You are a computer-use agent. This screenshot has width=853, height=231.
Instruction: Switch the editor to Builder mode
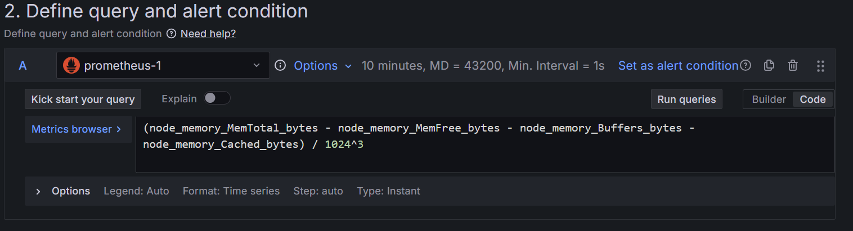769,99
